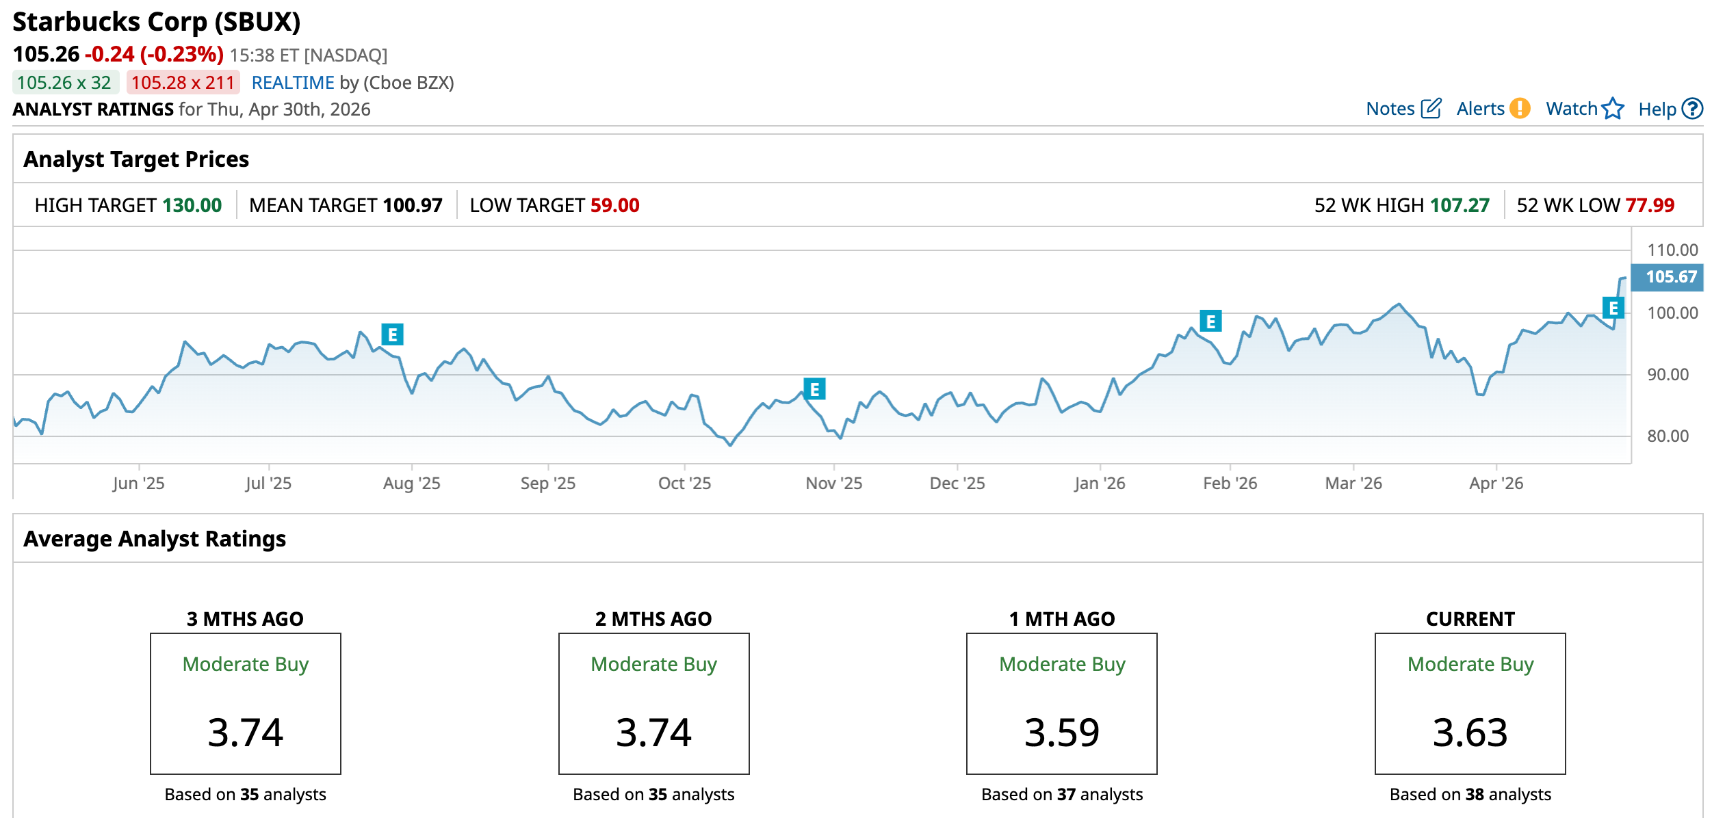Click the Alerts link text
Screen dimensions: 1712x818
[1480, 109]
